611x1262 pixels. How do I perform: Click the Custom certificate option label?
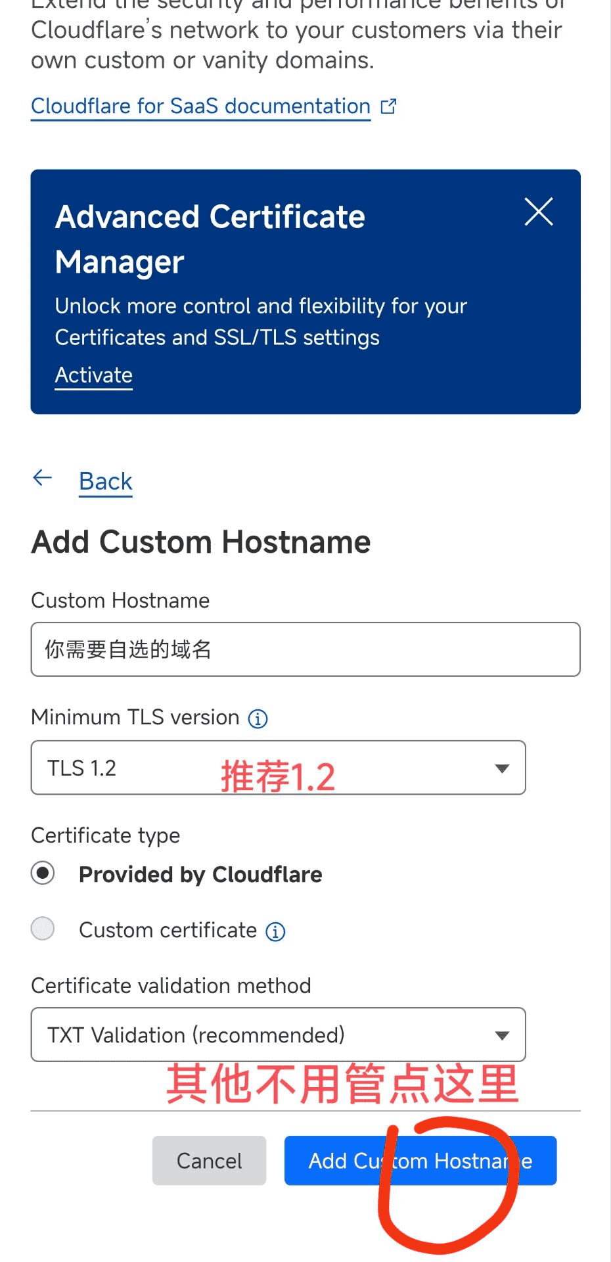(168, 930)
